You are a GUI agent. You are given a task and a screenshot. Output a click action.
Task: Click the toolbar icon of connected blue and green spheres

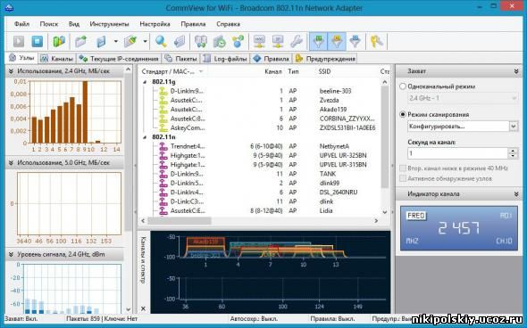click(x=238, y=41)
